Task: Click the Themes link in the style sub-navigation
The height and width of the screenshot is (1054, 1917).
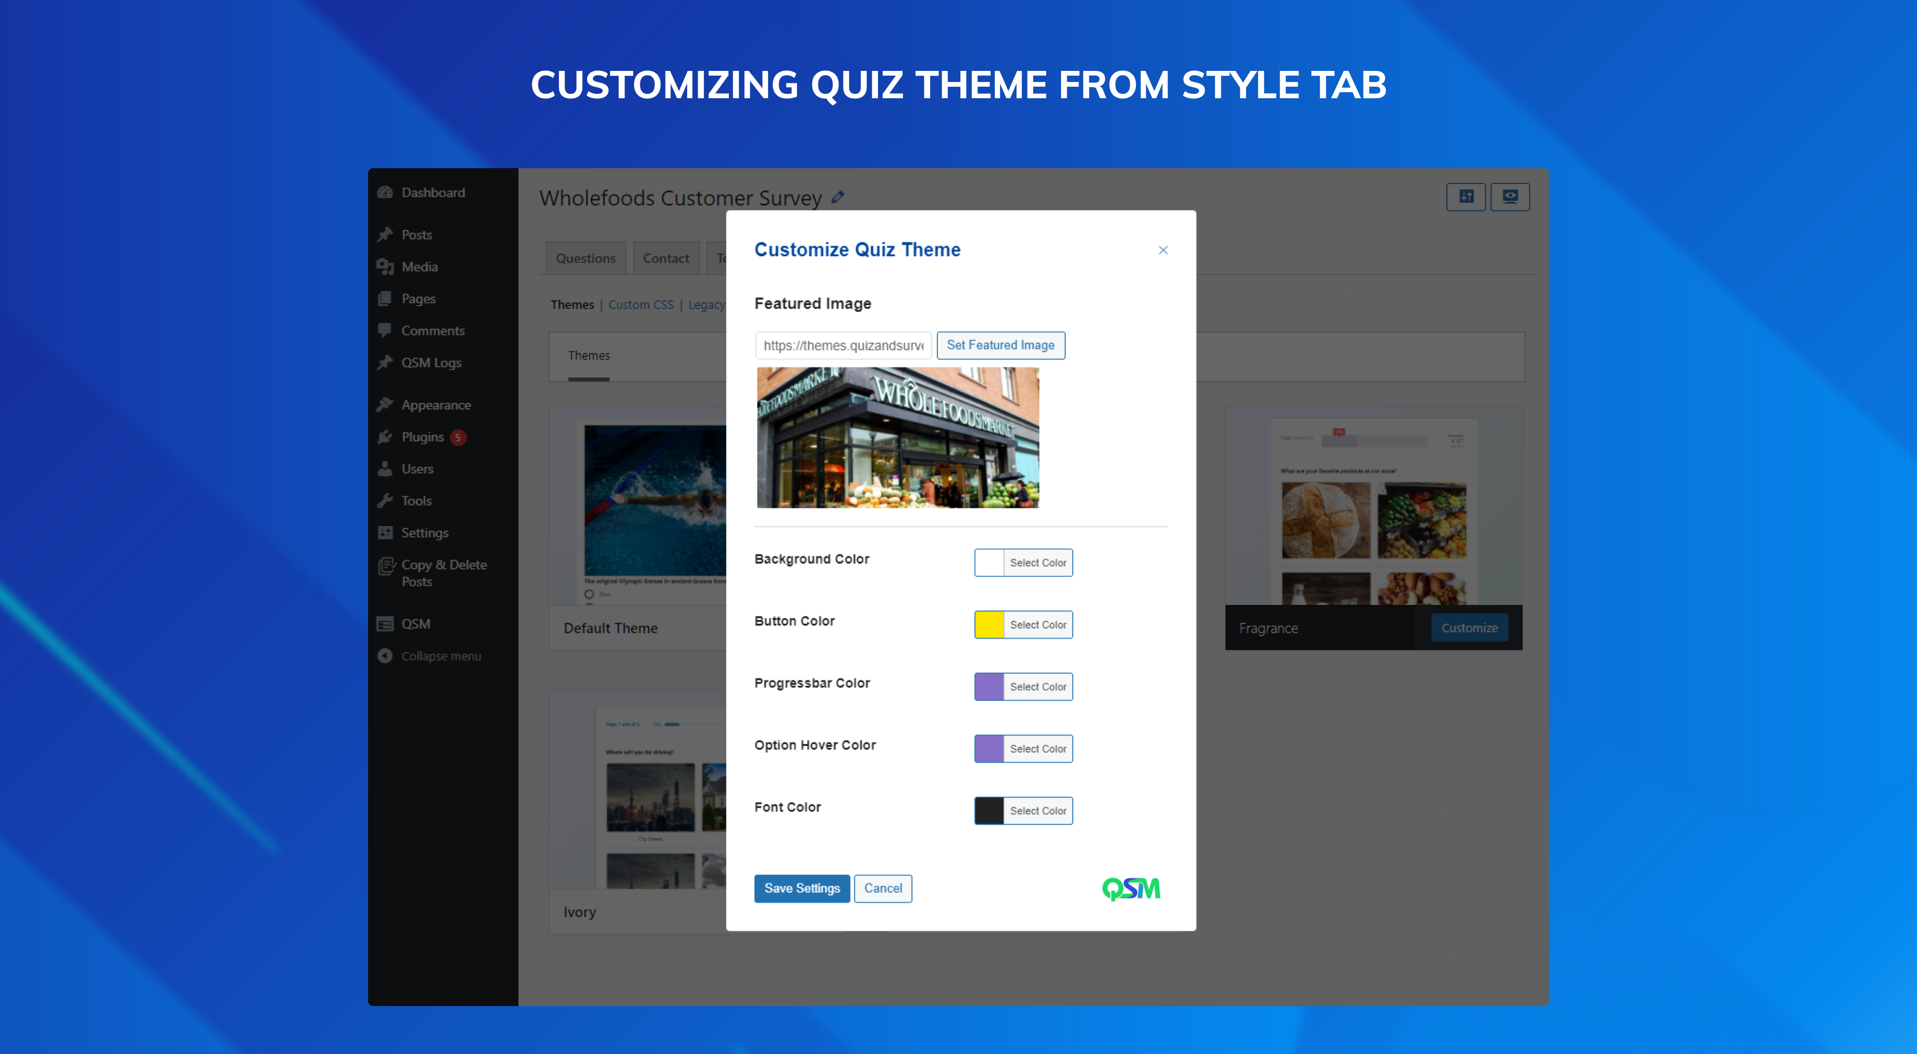Action: coord(572,305)
